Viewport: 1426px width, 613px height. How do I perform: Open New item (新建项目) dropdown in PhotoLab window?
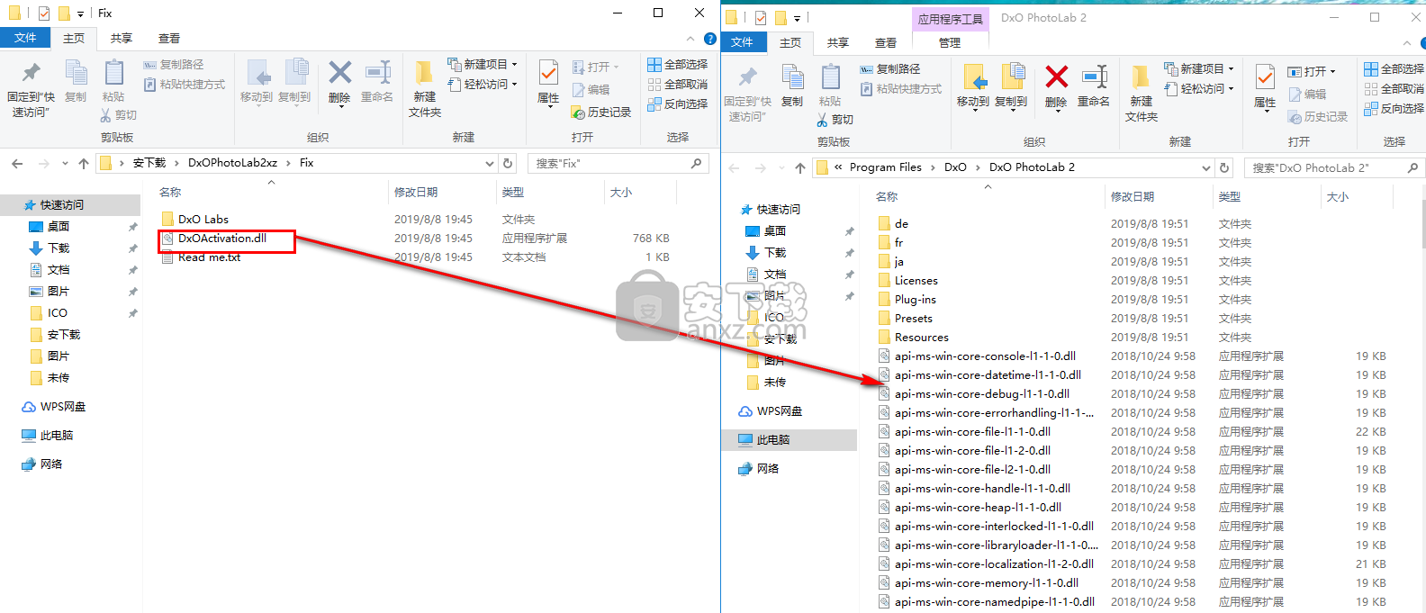coord(1199,69)
